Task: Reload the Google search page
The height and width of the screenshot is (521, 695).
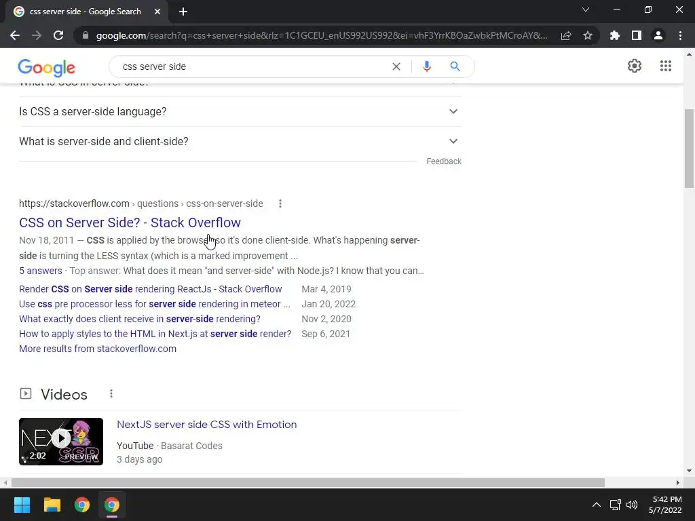Action: click(x=58, y=35)
